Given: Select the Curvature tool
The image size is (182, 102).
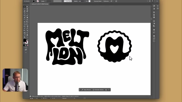Looking at the screenshot, I should pos(27,11).
